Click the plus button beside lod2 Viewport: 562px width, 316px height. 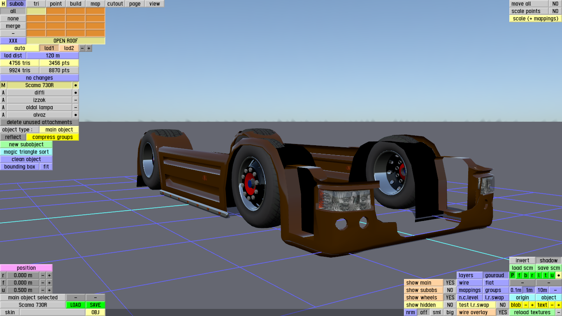click(89, 48)
